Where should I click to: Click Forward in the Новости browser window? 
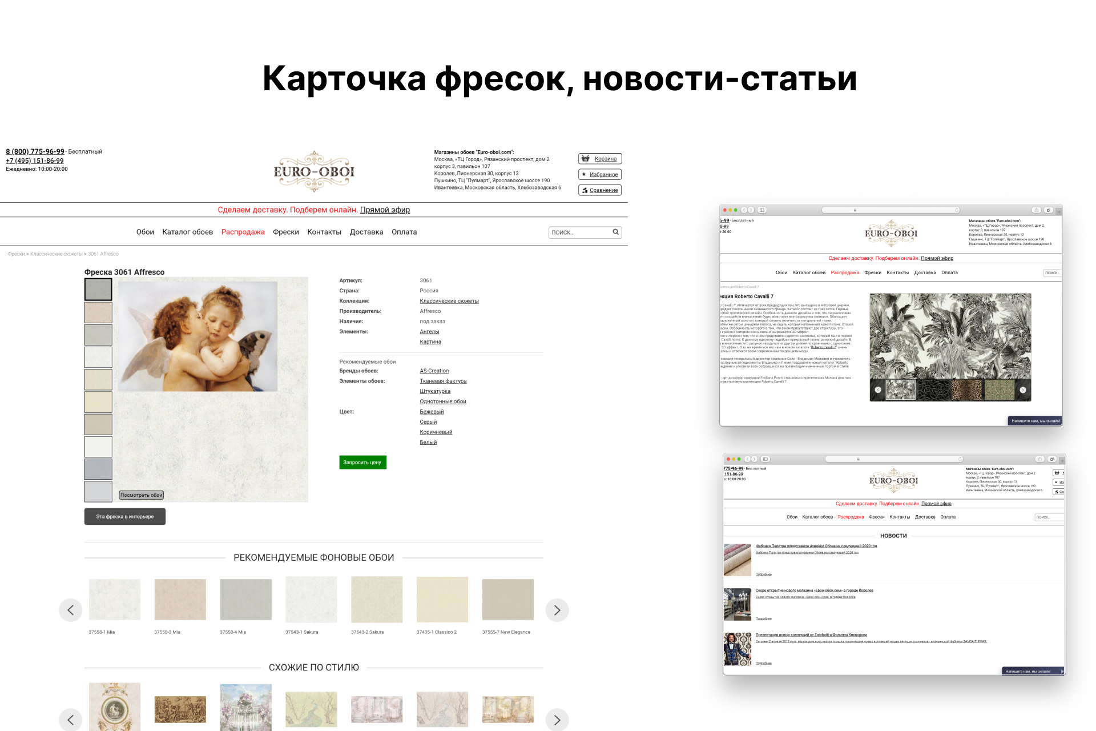pos(755,459)
